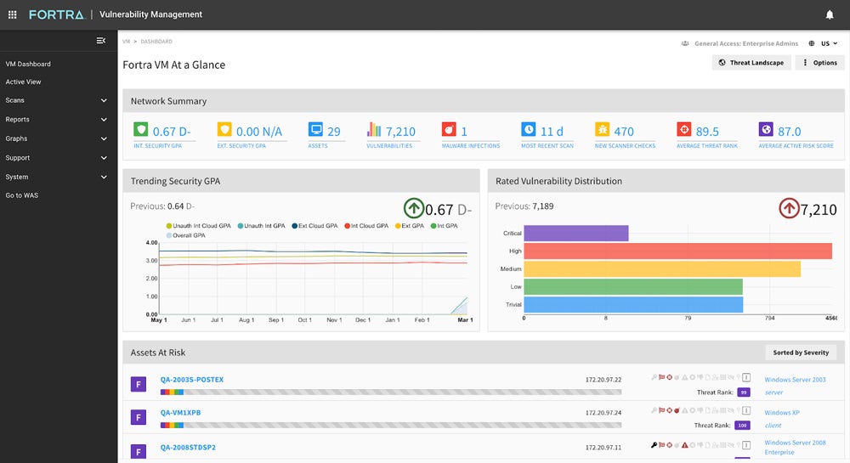This screenshot has height=463, width=850.
Task: Click the Threat Landscape button
Action: coord(751,63)
